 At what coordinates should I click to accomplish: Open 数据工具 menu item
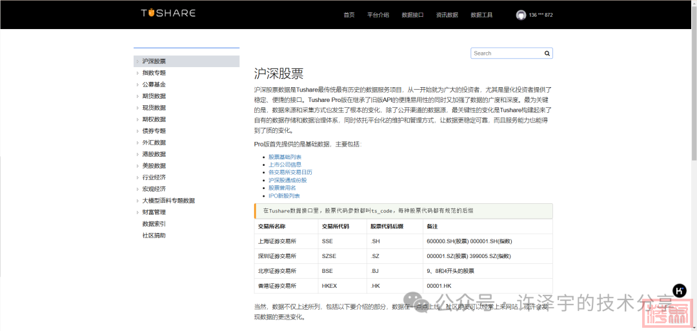click(x=481, y=15)
